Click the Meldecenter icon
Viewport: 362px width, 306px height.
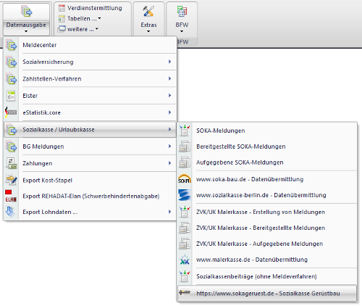12,45
